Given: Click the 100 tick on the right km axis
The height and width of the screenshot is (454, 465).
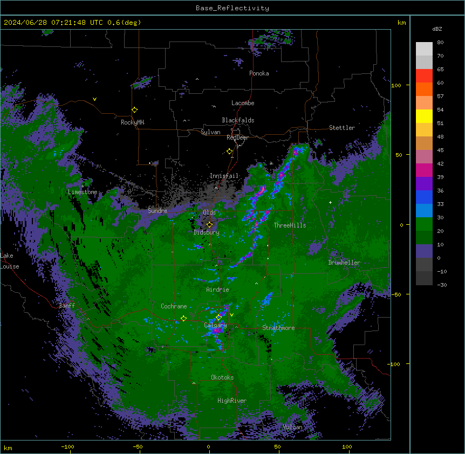Looking at the screenshot, I should pyautogui.click(x=396, y=85).
